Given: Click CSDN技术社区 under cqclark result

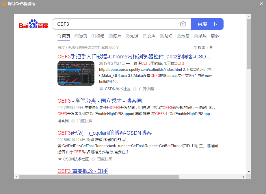Looking at the screenshot, I should [76, 159].
